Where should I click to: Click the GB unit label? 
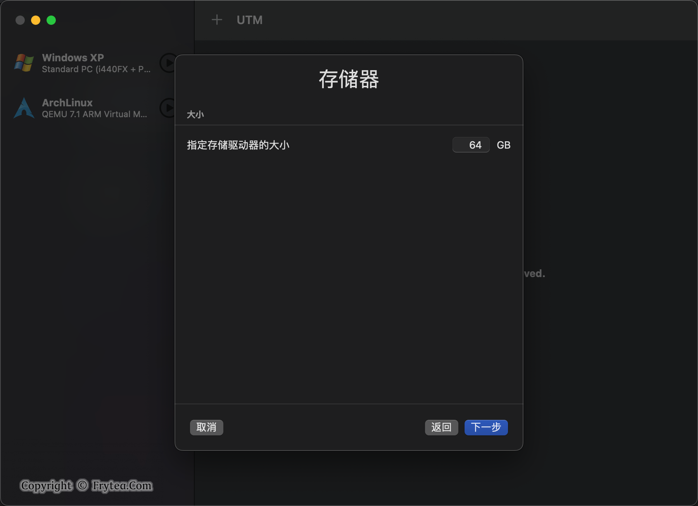coord(503,145)
